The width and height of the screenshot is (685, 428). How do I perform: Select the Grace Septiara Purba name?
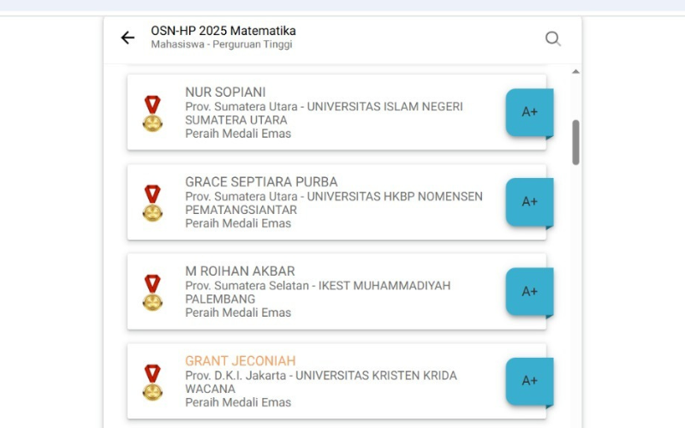261,182
